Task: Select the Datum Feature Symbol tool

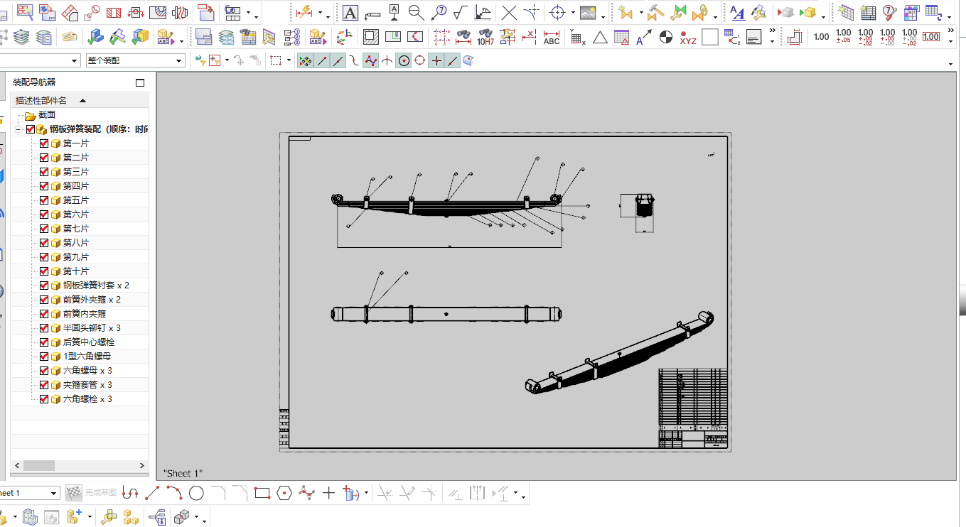Action: click(395, 13)
